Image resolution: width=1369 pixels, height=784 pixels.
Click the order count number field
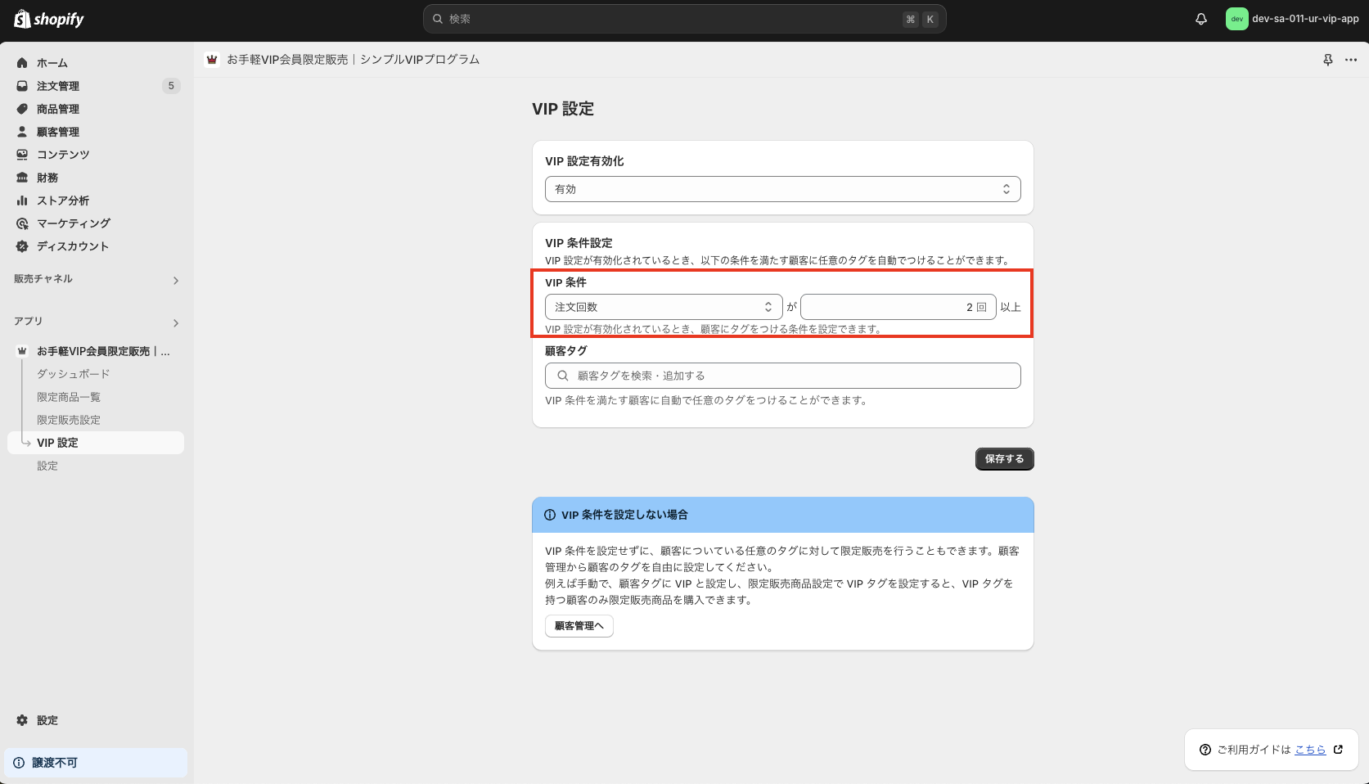point(898,307)
